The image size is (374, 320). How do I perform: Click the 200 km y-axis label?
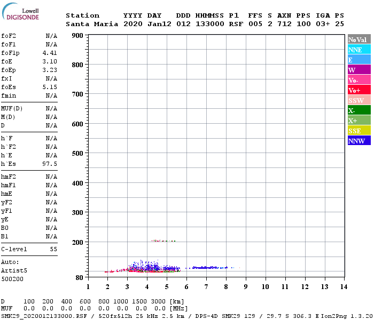pos(77,242)
